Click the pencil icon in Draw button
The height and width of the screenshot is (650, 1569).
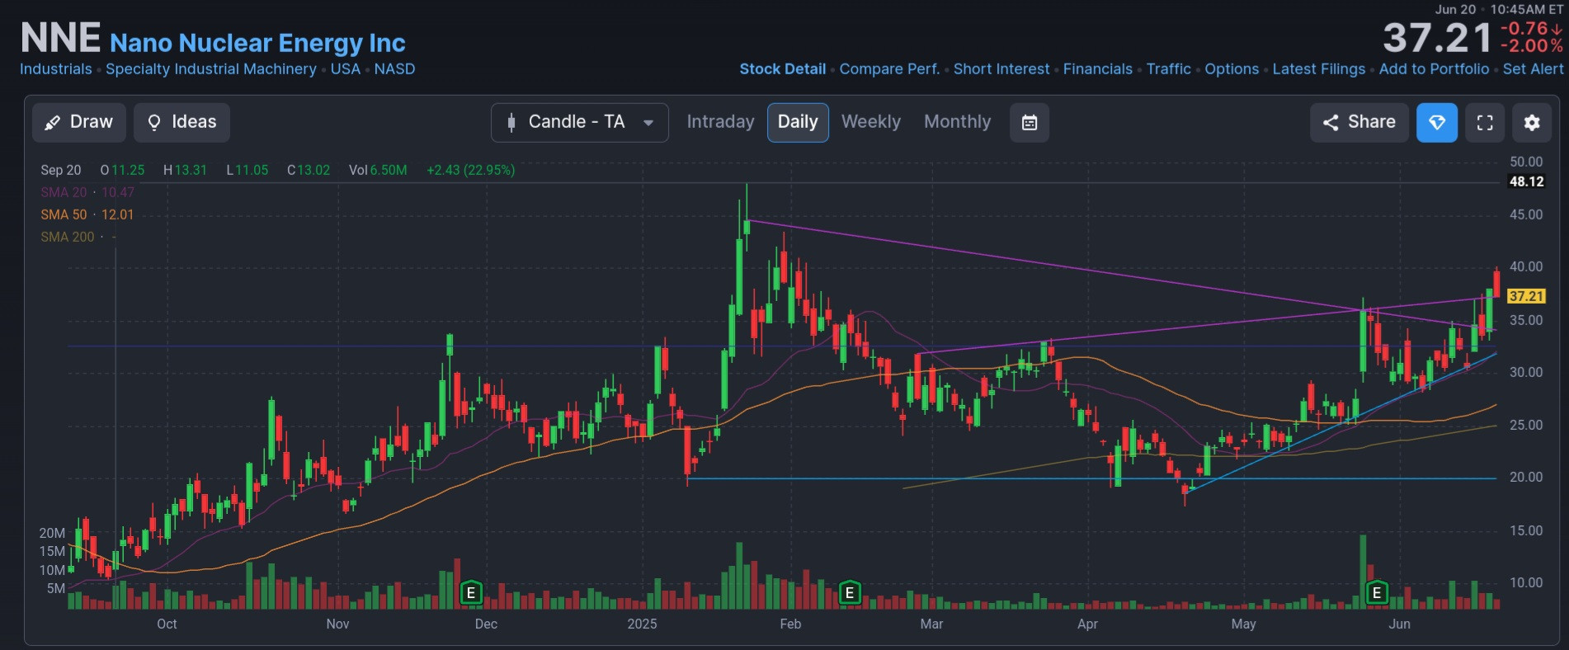[x=52, y=123]
